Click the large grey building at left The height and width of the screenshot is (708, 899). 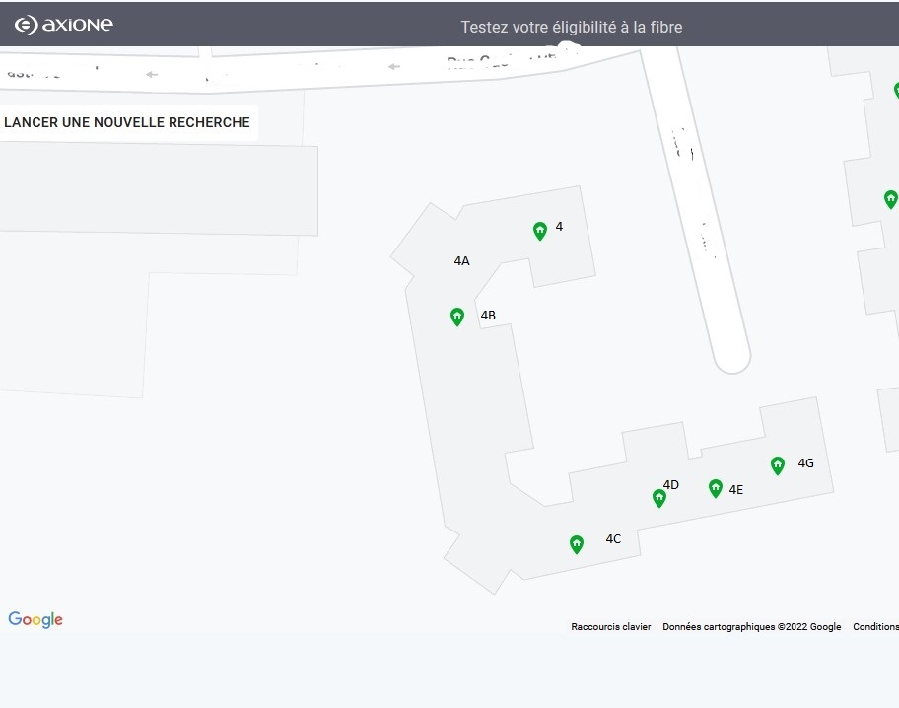[x=159, y=189]
